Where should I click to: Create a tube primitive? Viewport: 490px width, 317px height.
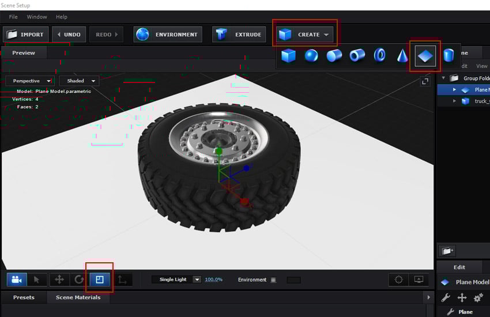click(x=357, y=56)
